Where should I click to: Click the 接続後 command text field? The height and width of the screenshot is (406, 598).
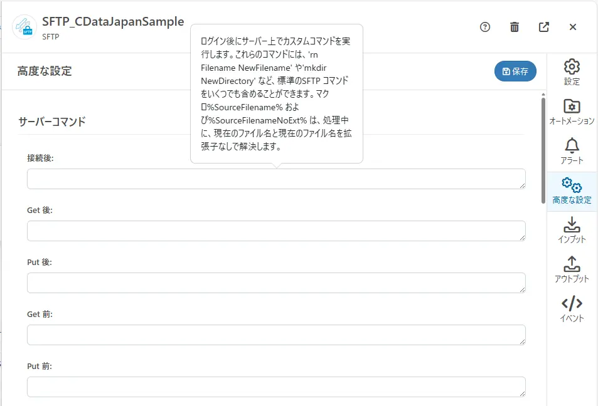[276, 179]
